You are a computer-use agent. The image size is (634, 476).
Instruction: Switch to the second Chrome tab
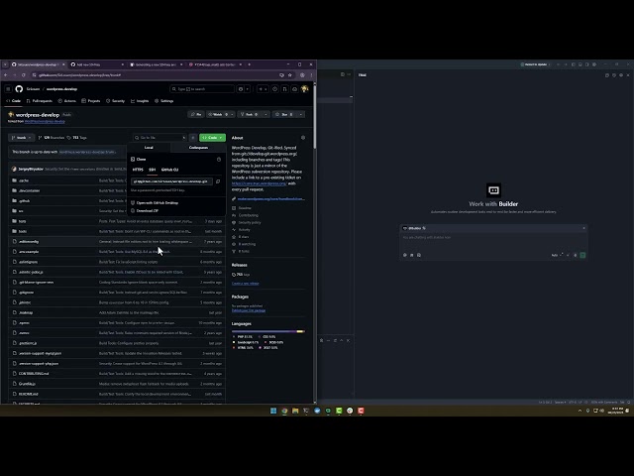[x=97, y=64]
